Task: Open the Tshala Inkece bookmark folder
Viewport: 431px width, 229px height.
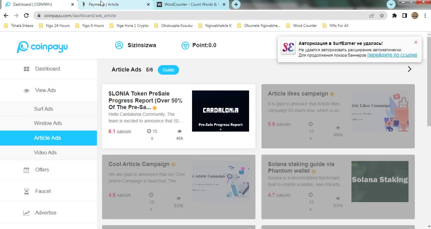Action: [x=19, y=26]
